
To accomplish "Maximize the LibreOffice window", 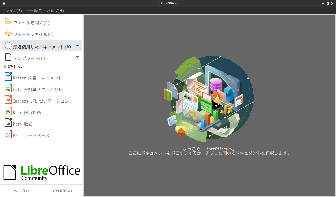I will [327, 3].
